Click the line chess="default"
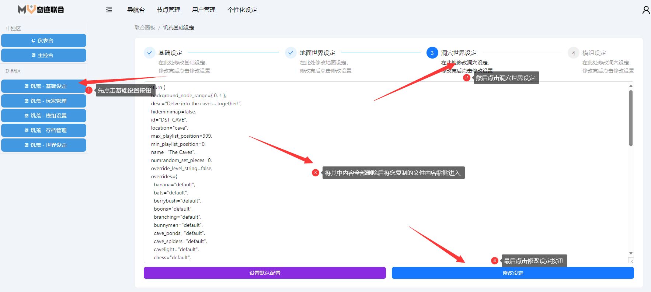This screenshot has height=292, width=651. click(173, 257)
